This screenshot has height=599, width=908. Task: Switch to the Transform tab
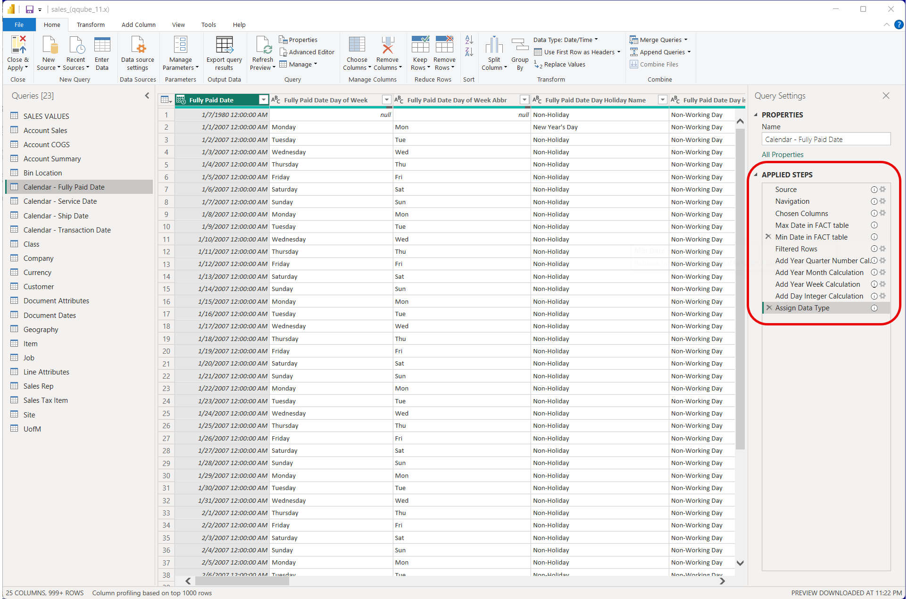(x=91, y=25)
